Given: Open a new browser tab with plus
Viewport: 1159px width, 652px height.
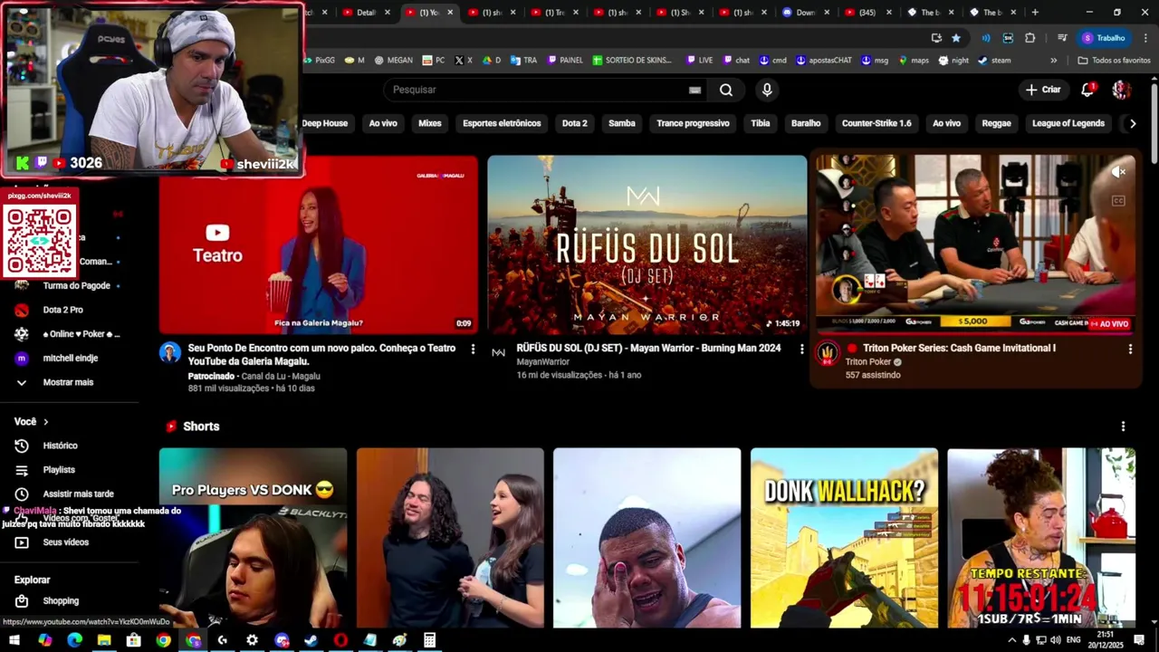Looking at the screenshot, I should (1035, 13).
